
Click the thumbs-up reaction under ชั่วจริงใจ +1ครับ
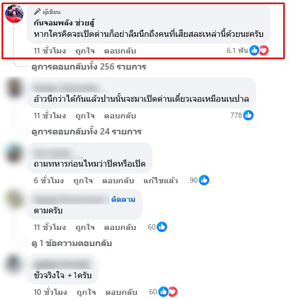(x=163, y=292)
